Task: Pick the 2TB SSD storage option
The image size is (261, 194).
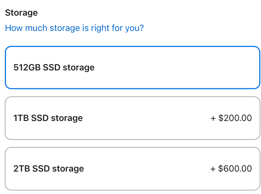Action: click(132, 169)
